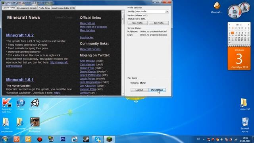Open the Minecraft shortcut at top right
This screenshot has width=254, height=143.
click(x=217, y=8)
